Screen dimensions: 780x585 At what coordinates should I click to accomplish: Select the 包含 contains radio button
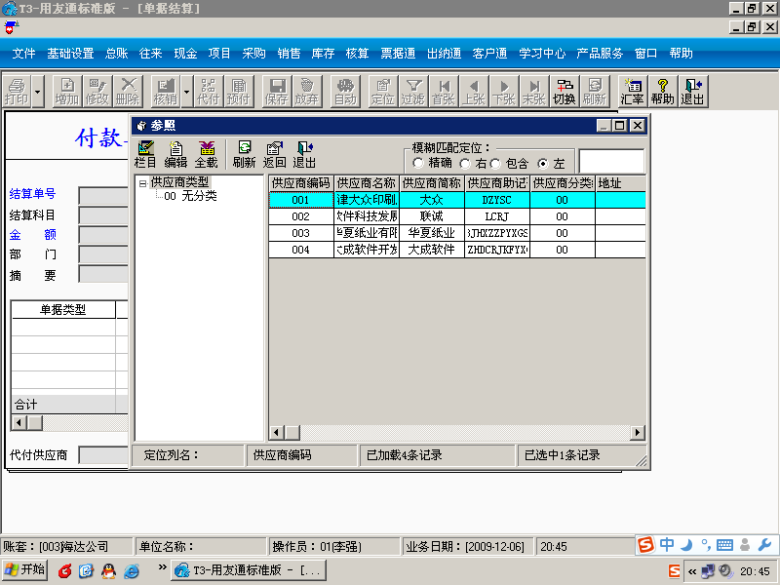[495, 163]
